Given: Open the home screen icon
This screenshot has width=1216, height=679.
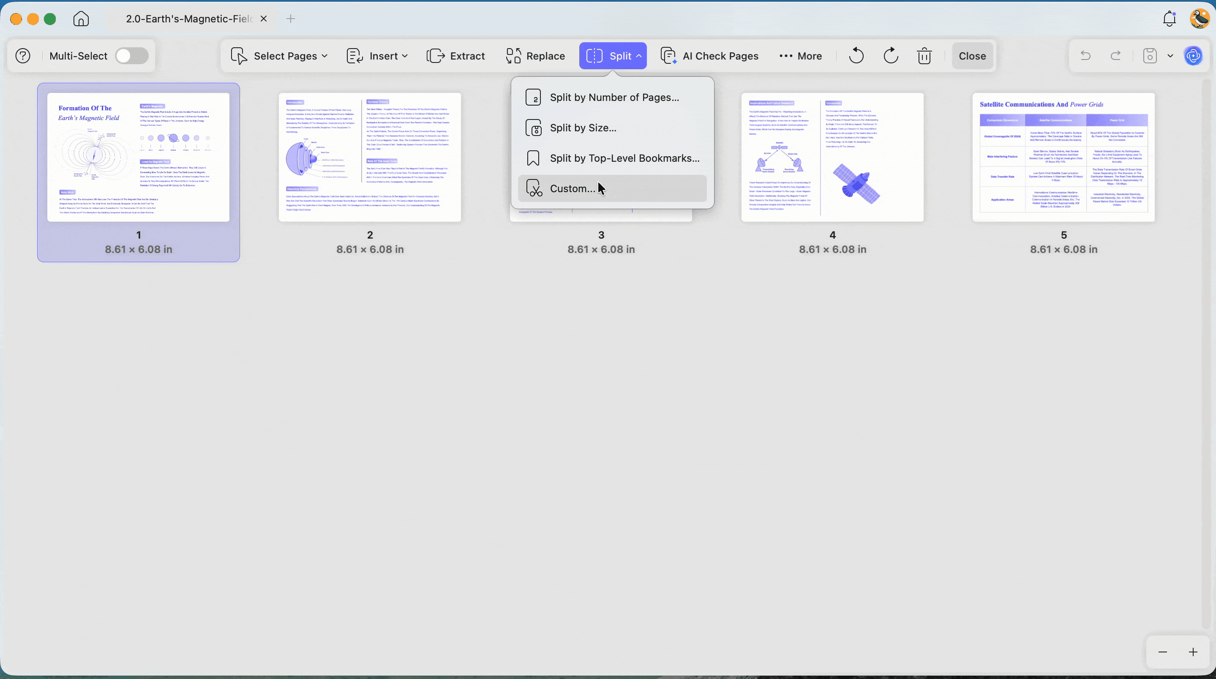Looking at the screenshot, I should (x=81, y=19).
